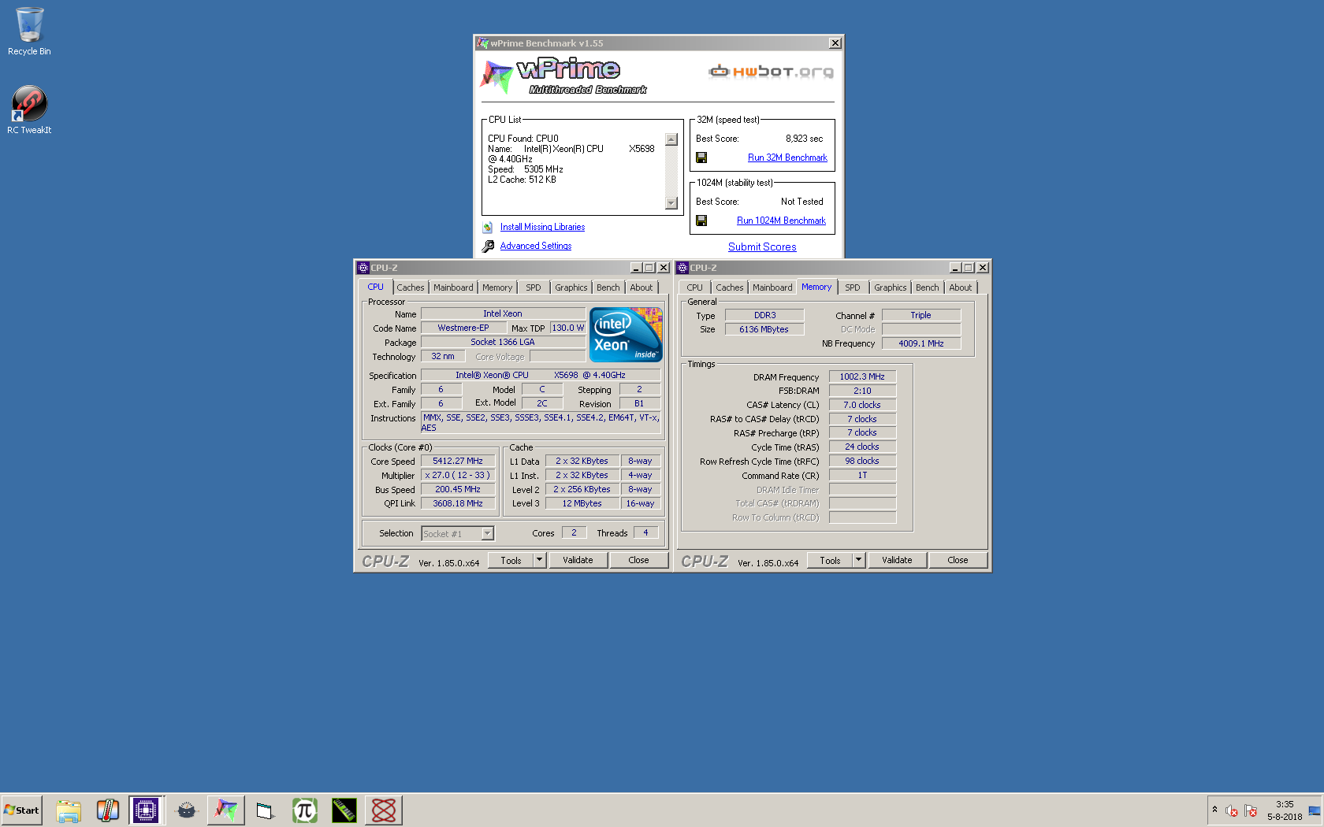Open the Start menu
The width and height of the screenshot is (1324, 827).
22,810
